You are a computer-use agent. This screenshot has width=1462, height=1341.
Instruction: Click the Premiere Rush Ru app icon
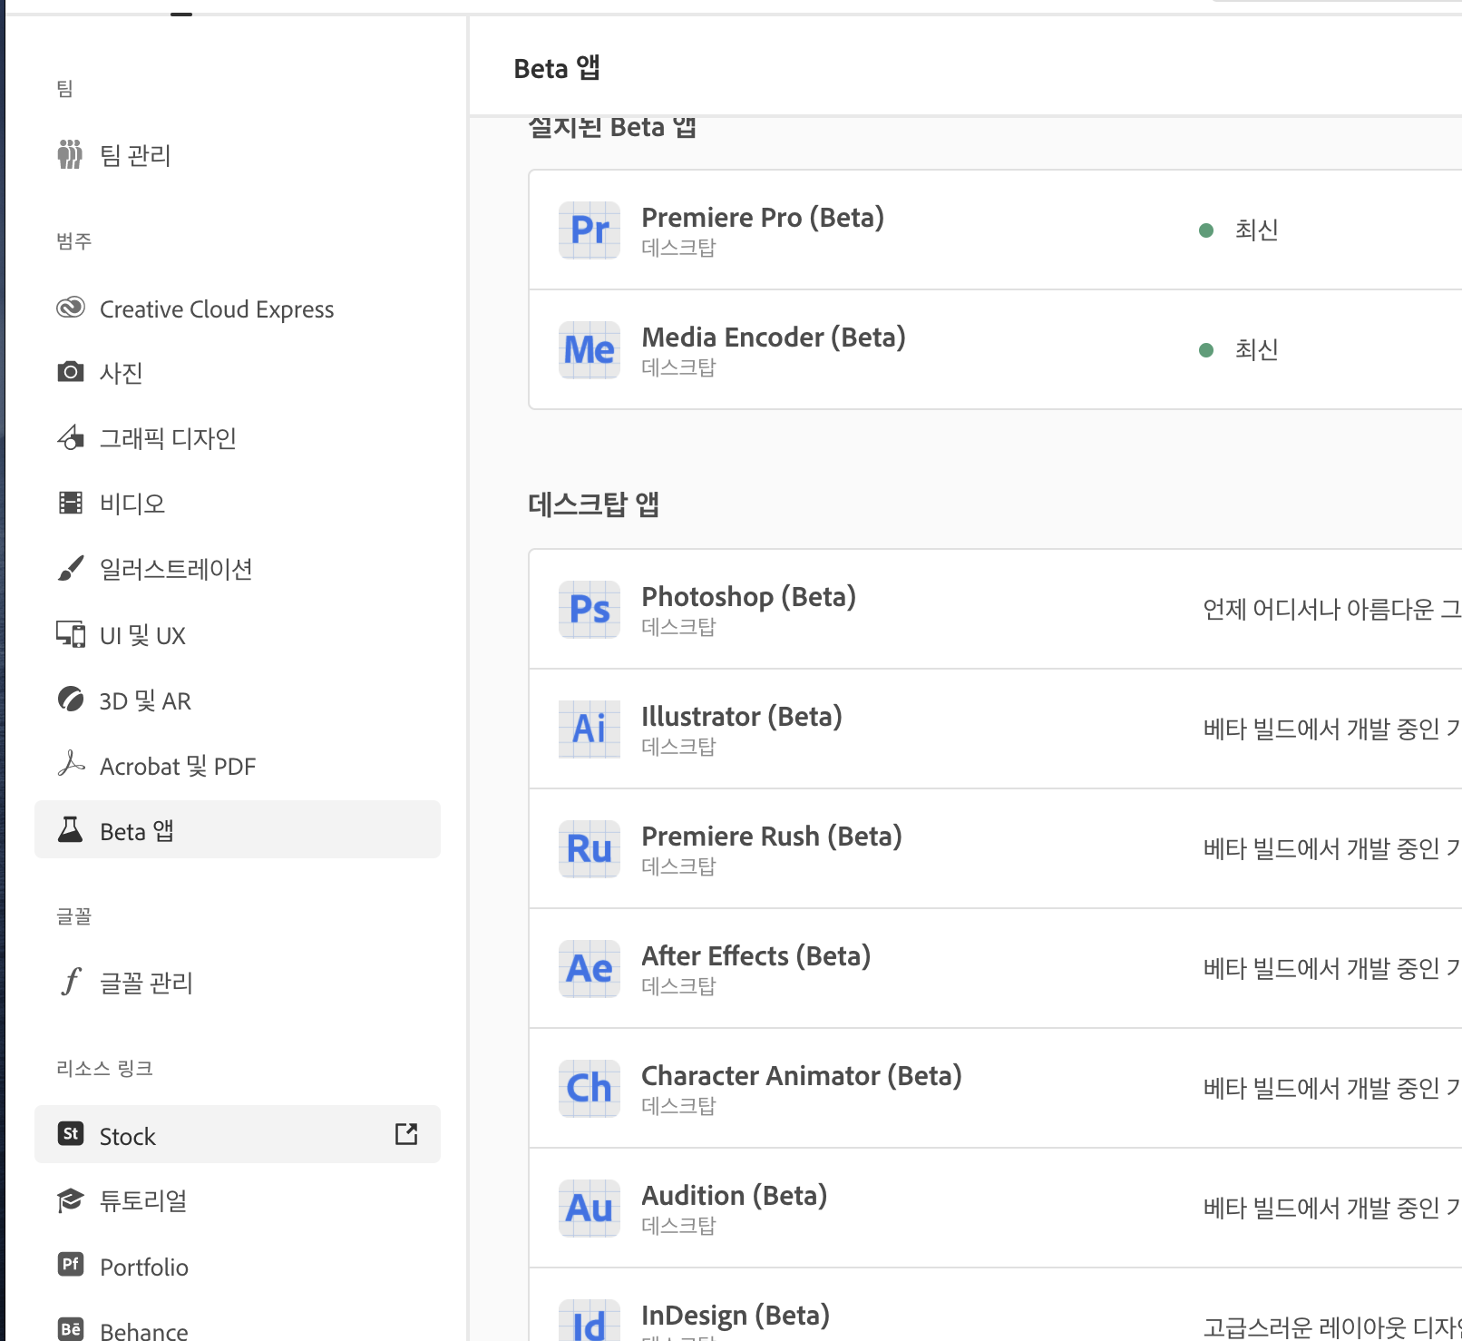click(590, 849)
